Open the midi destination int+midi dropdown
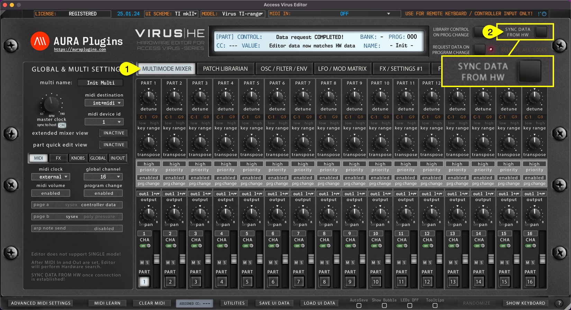 click(104, 103)
